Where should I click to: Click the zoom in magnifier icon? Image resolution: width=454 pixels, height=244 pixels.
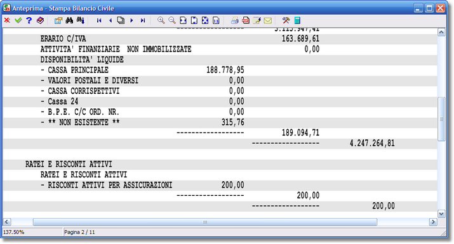click(x=161, y=20)
